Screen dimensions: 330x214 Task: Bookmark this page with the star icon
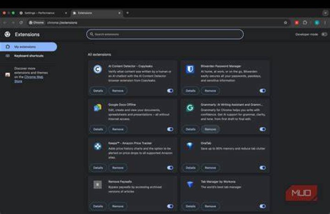click(x=286, y=23)
